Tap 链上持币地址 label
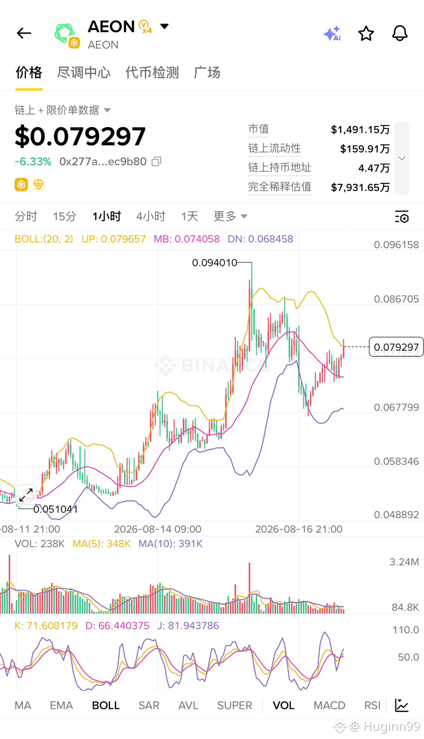 pos(280,167)
